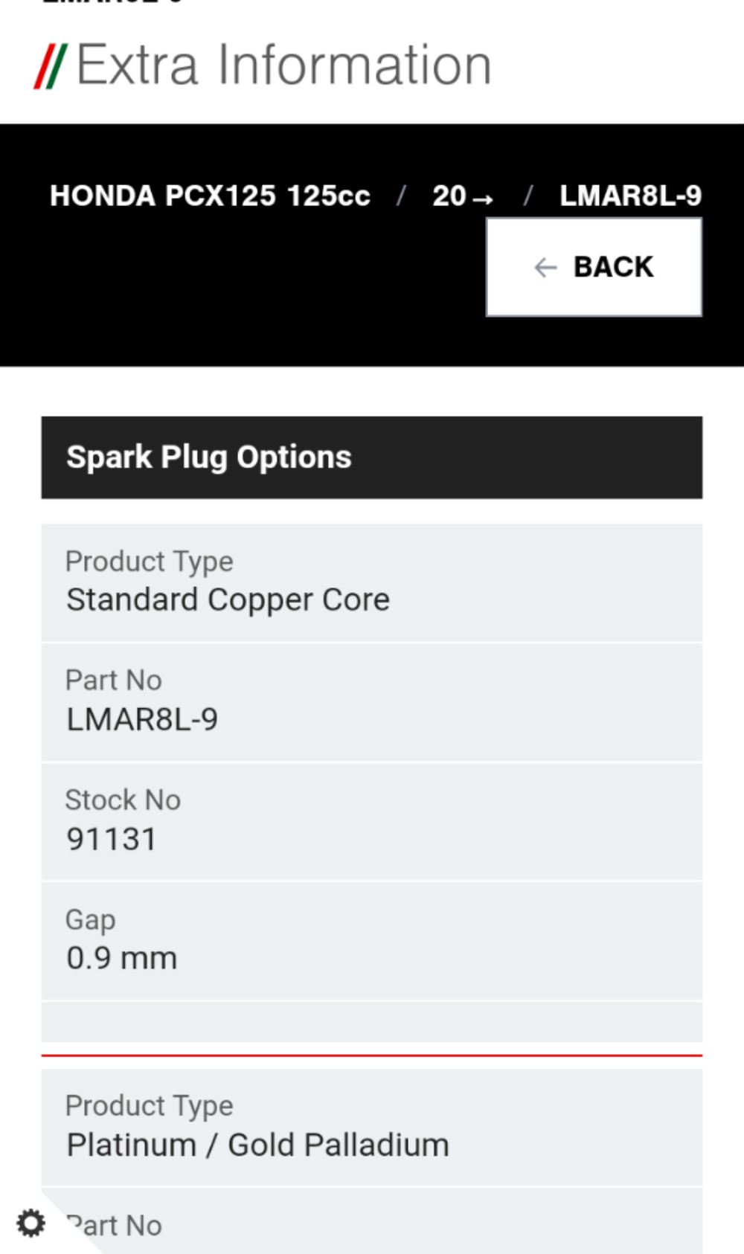Select the Platinum / Gold Palladium type

[257, 1145]
